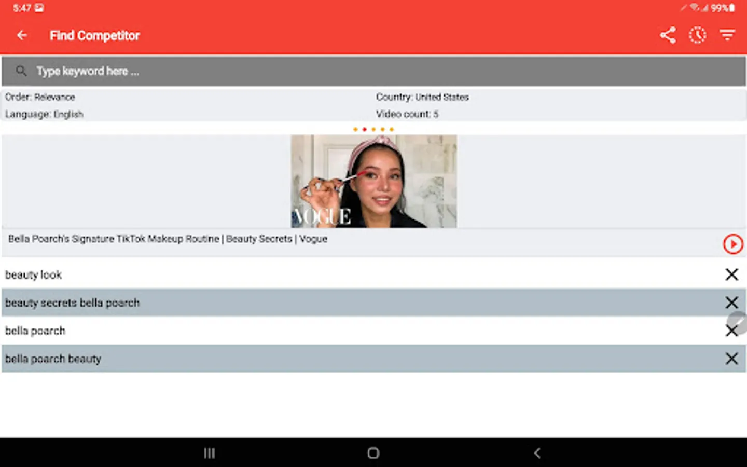Remove the 'bella poarch' keyword

[x=730, y=332]
